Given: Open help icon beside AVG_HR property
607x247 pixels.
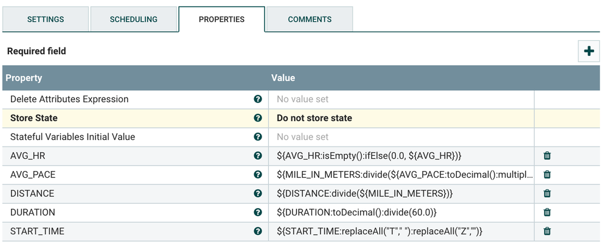Looking at the screenshot, I should (258, 156).
